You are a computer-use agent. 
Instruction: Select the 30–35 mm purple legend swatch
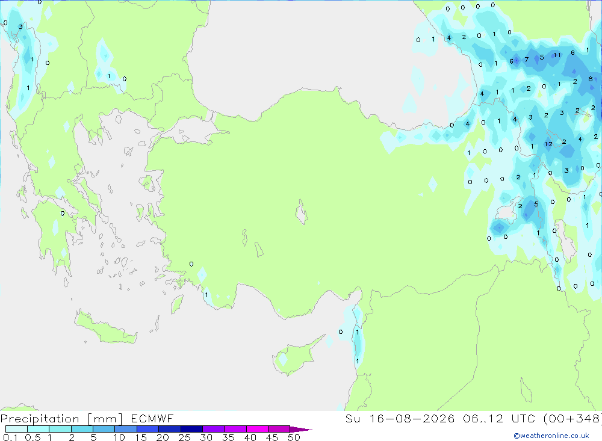(x=214, y=429)
